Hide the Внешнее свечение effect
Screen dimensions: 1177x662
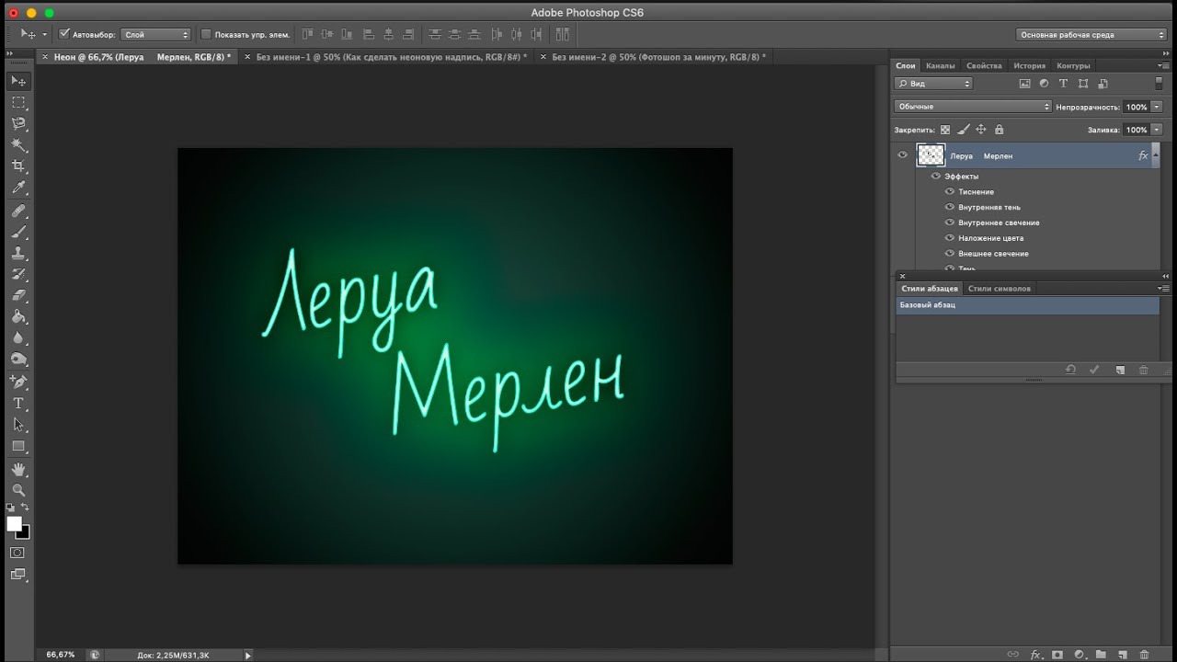click(x=951, y=253)
